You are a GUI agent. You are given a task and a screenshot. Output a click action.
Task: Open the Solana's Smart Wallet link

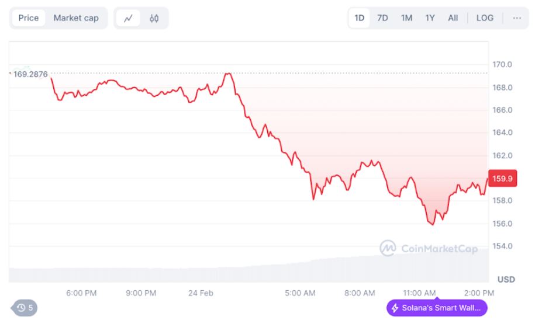(x=437, y=308)
